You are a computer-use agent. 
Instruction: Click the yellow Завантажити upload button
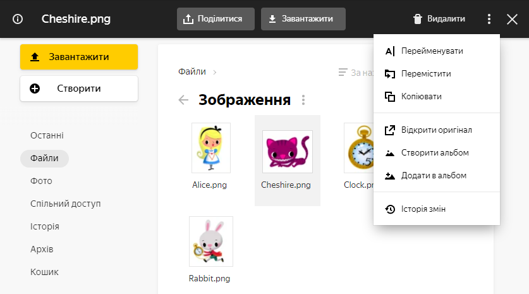(79, 57)
